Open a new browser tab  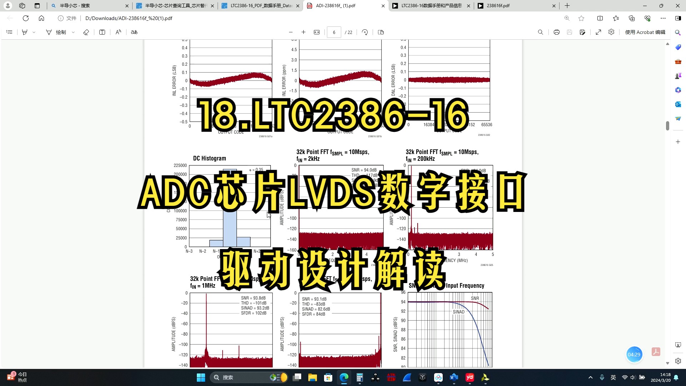pyautogui.click(x=567, y=6)
